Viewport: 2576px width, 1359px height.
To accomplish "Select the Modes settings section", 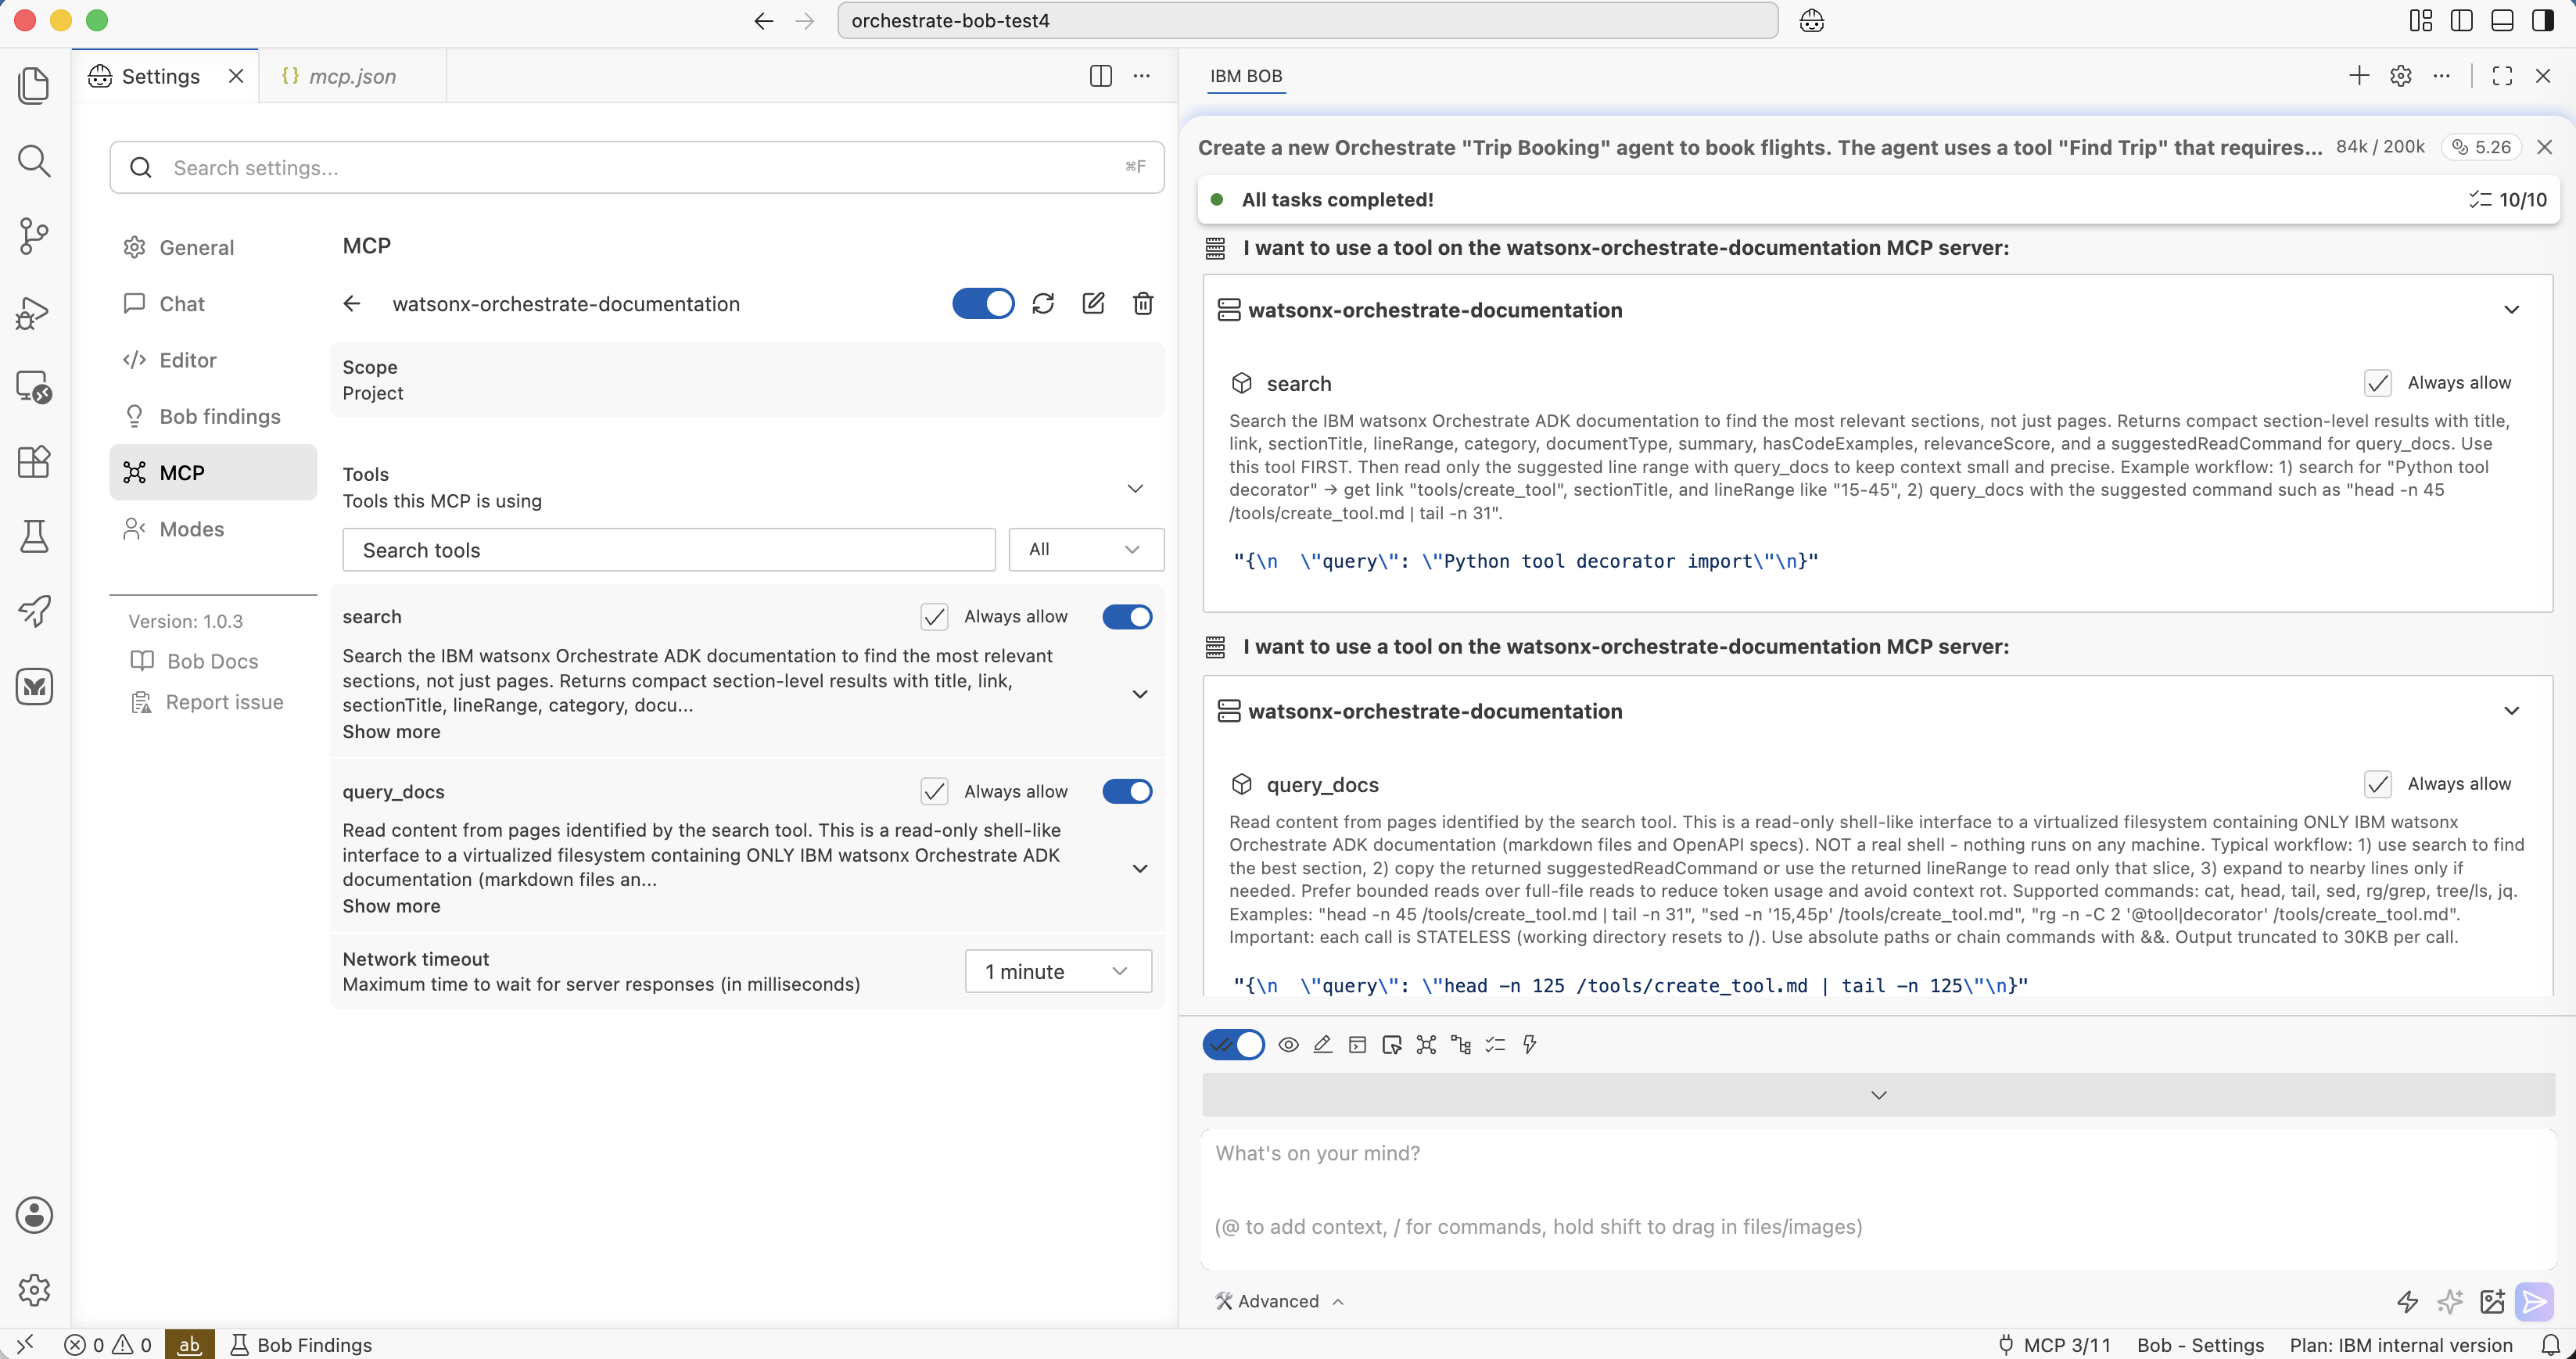I will [192, 529].
